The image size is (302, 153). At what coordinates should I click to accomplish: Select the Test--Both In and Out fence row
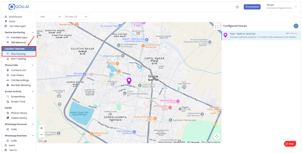click(x=261, y=35)
